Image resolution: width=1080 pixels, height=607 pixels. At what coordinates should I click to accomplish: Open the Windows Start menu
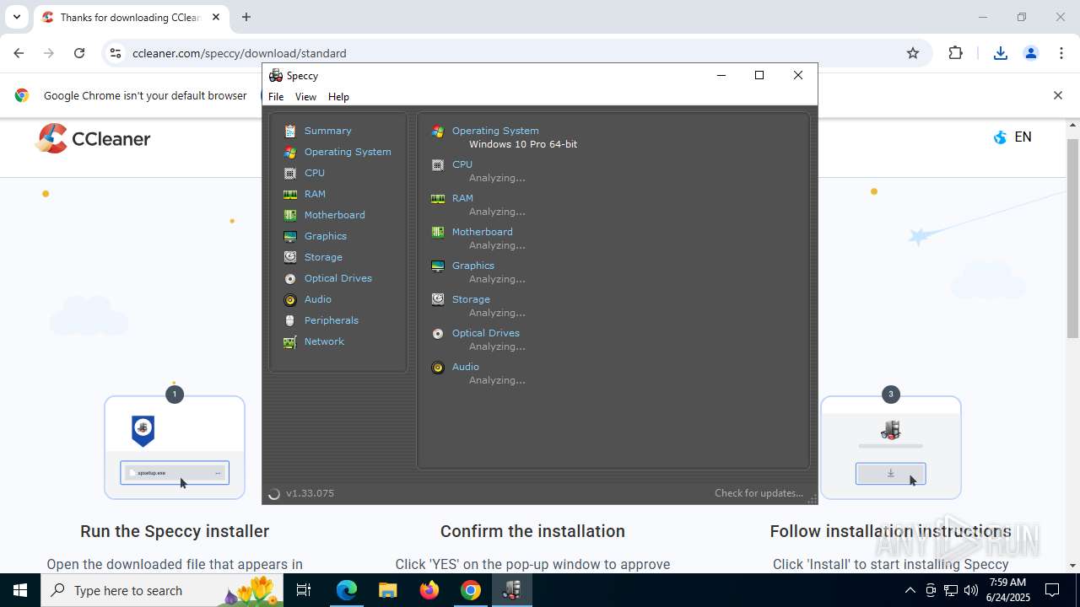(x=20, y=590)
